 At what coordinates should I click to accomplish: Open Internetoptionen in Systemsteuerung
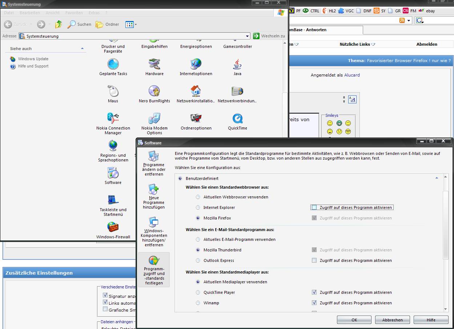pos(196,67)
